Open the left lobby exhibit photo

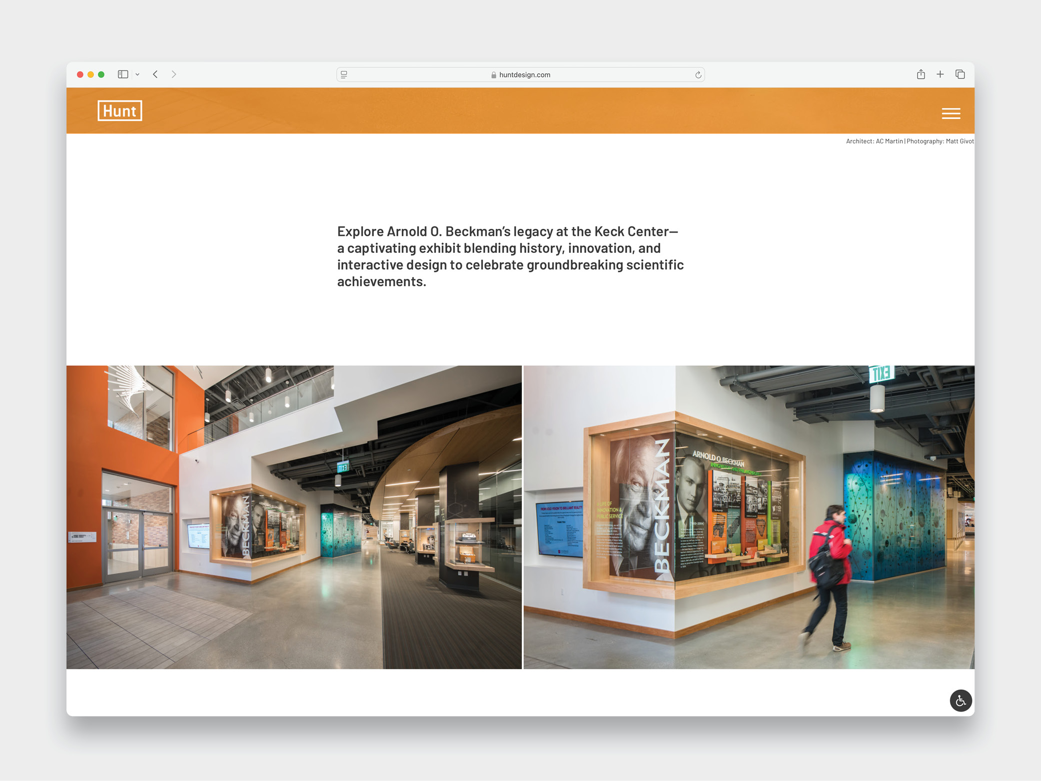294,517
